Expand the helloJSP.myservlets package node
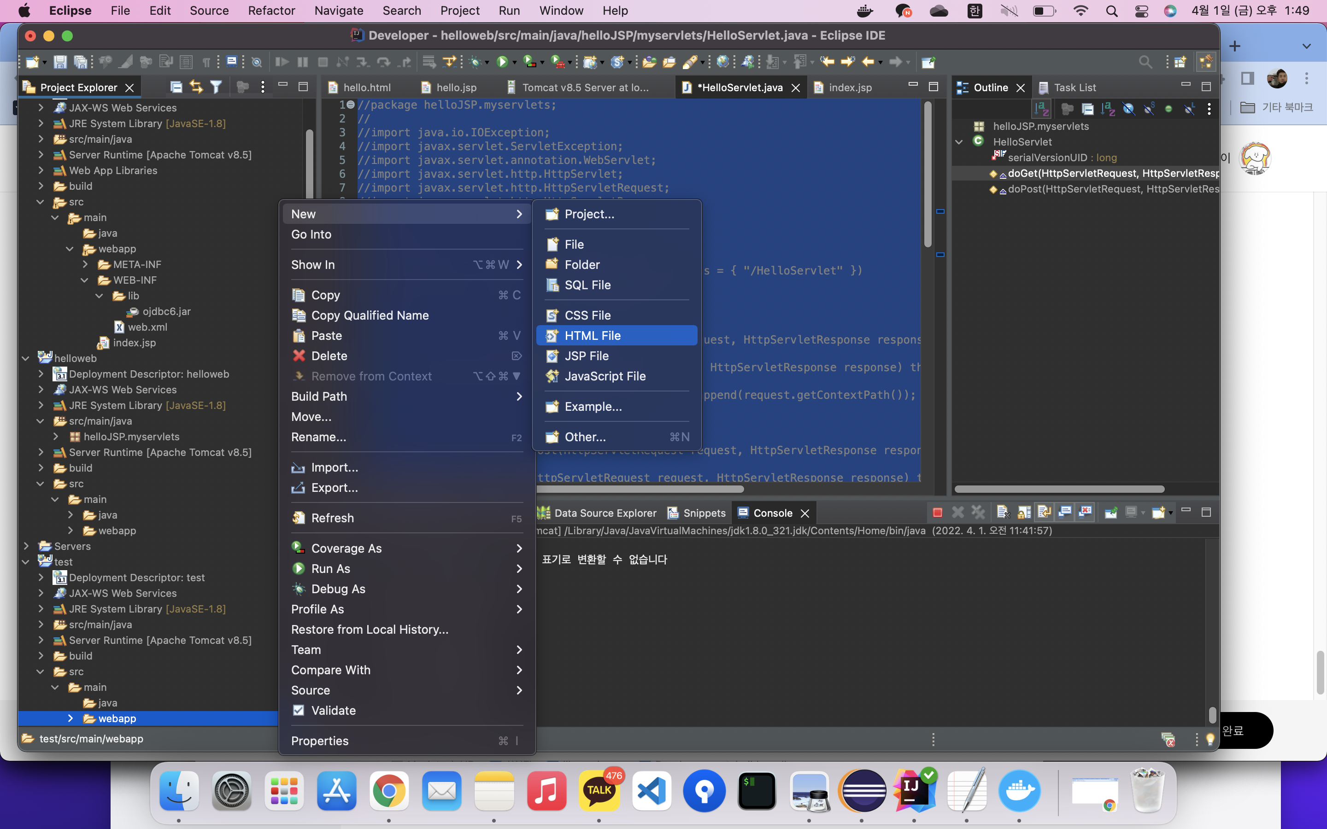 [x=55, y=437]
